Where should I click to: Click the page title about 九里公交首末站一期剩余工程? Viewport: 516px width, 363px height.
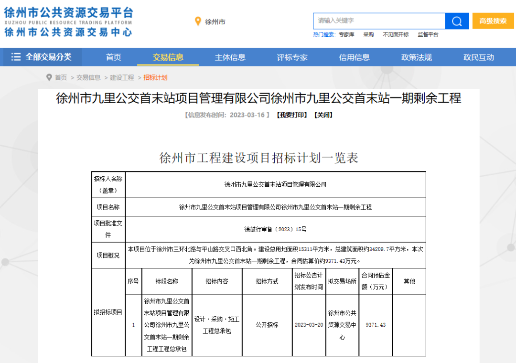pos(258,98)
